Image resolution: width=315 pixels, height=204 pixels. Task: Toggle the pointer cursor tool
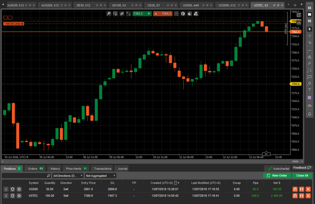pos(310,29)
